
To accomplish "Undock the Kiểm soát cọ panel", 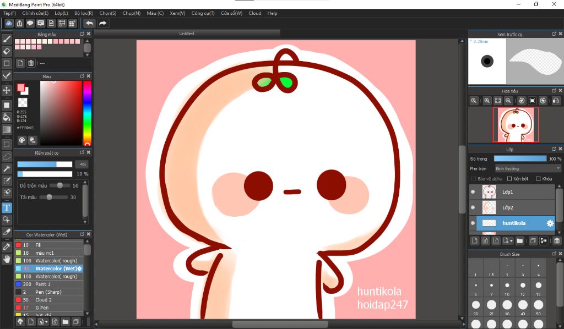I will pos(82,152).
